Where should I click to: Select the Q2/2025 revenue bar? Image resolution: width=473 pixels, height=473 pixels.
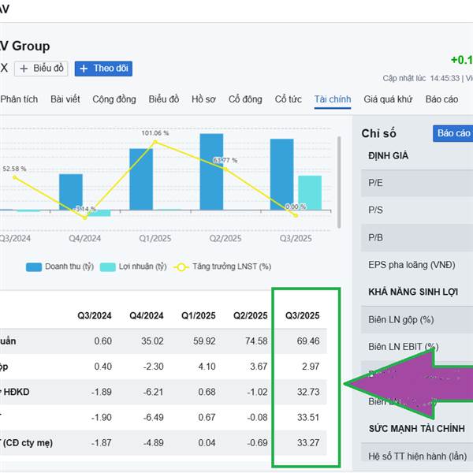[211, 172]
